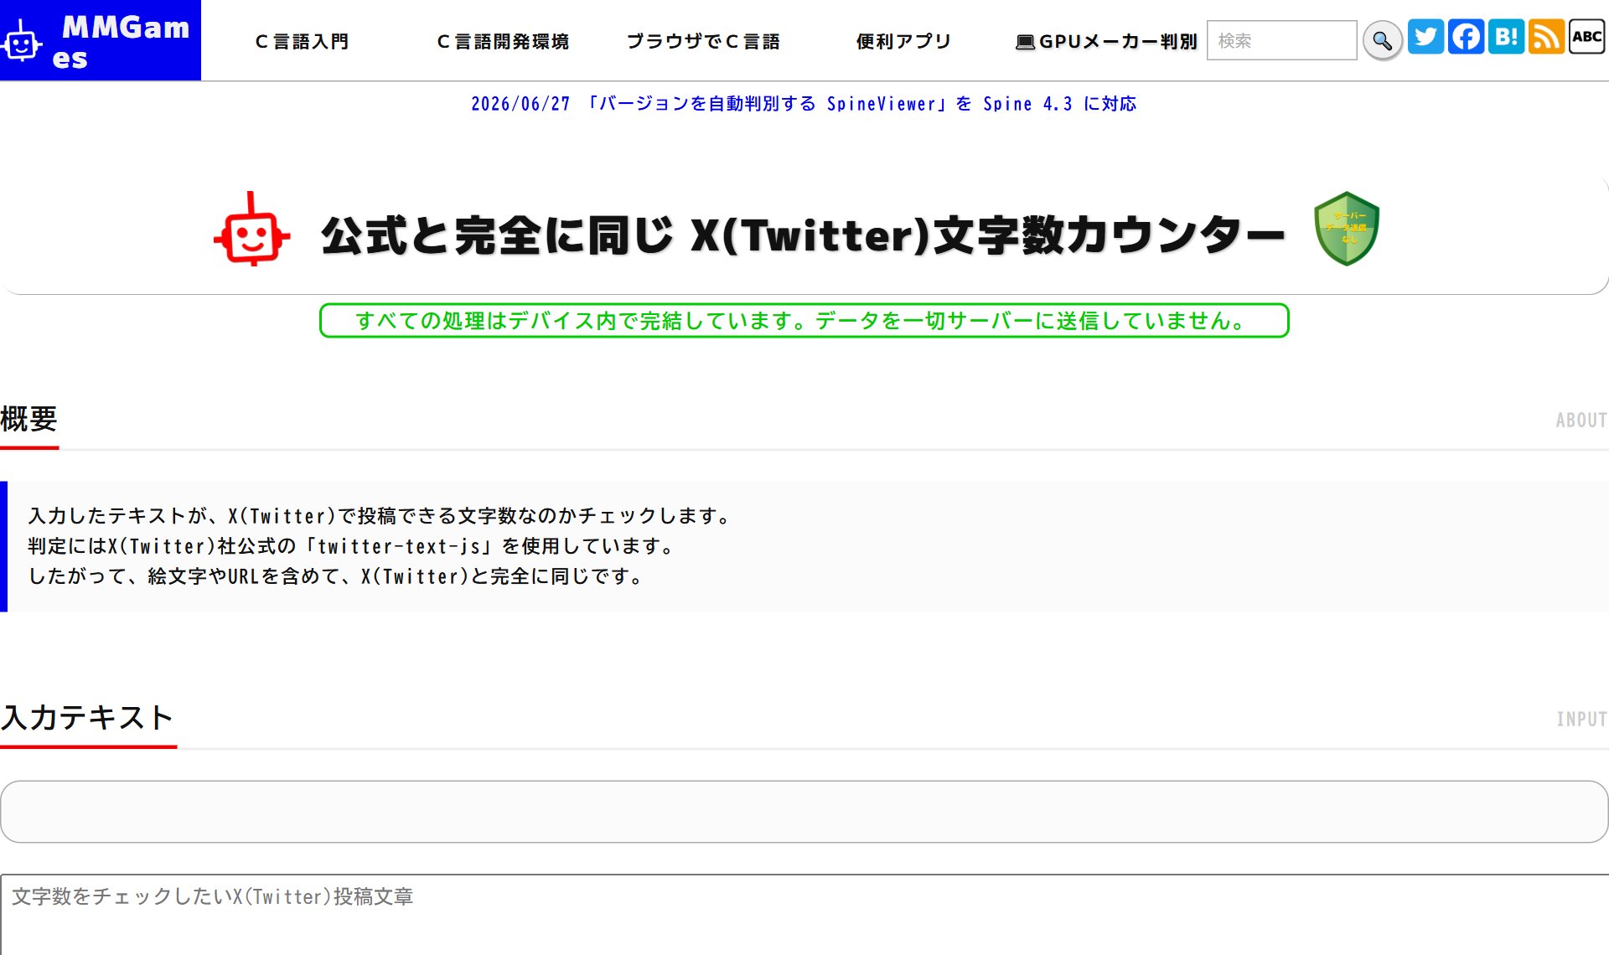This screenshot has width=1609, height=955.
Task: Click the red robot mascot icon
Action: (x=252, y=230)
